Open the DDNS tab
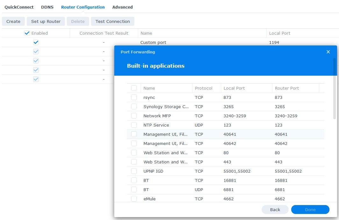Viewport: 339px width, 220px height. pos(47,7)
